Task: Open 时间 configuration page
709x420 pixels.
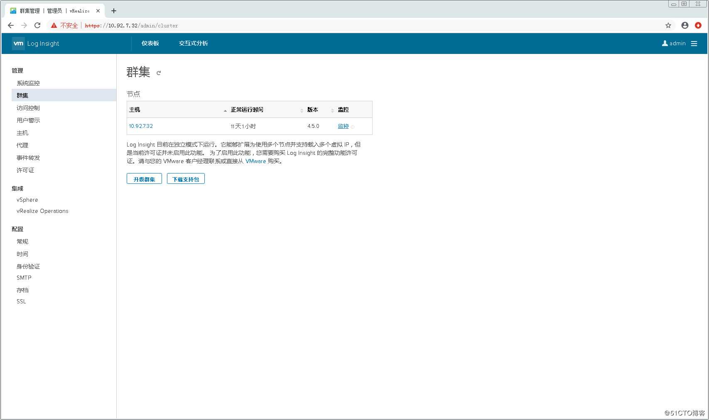Action: click(22, 254)
